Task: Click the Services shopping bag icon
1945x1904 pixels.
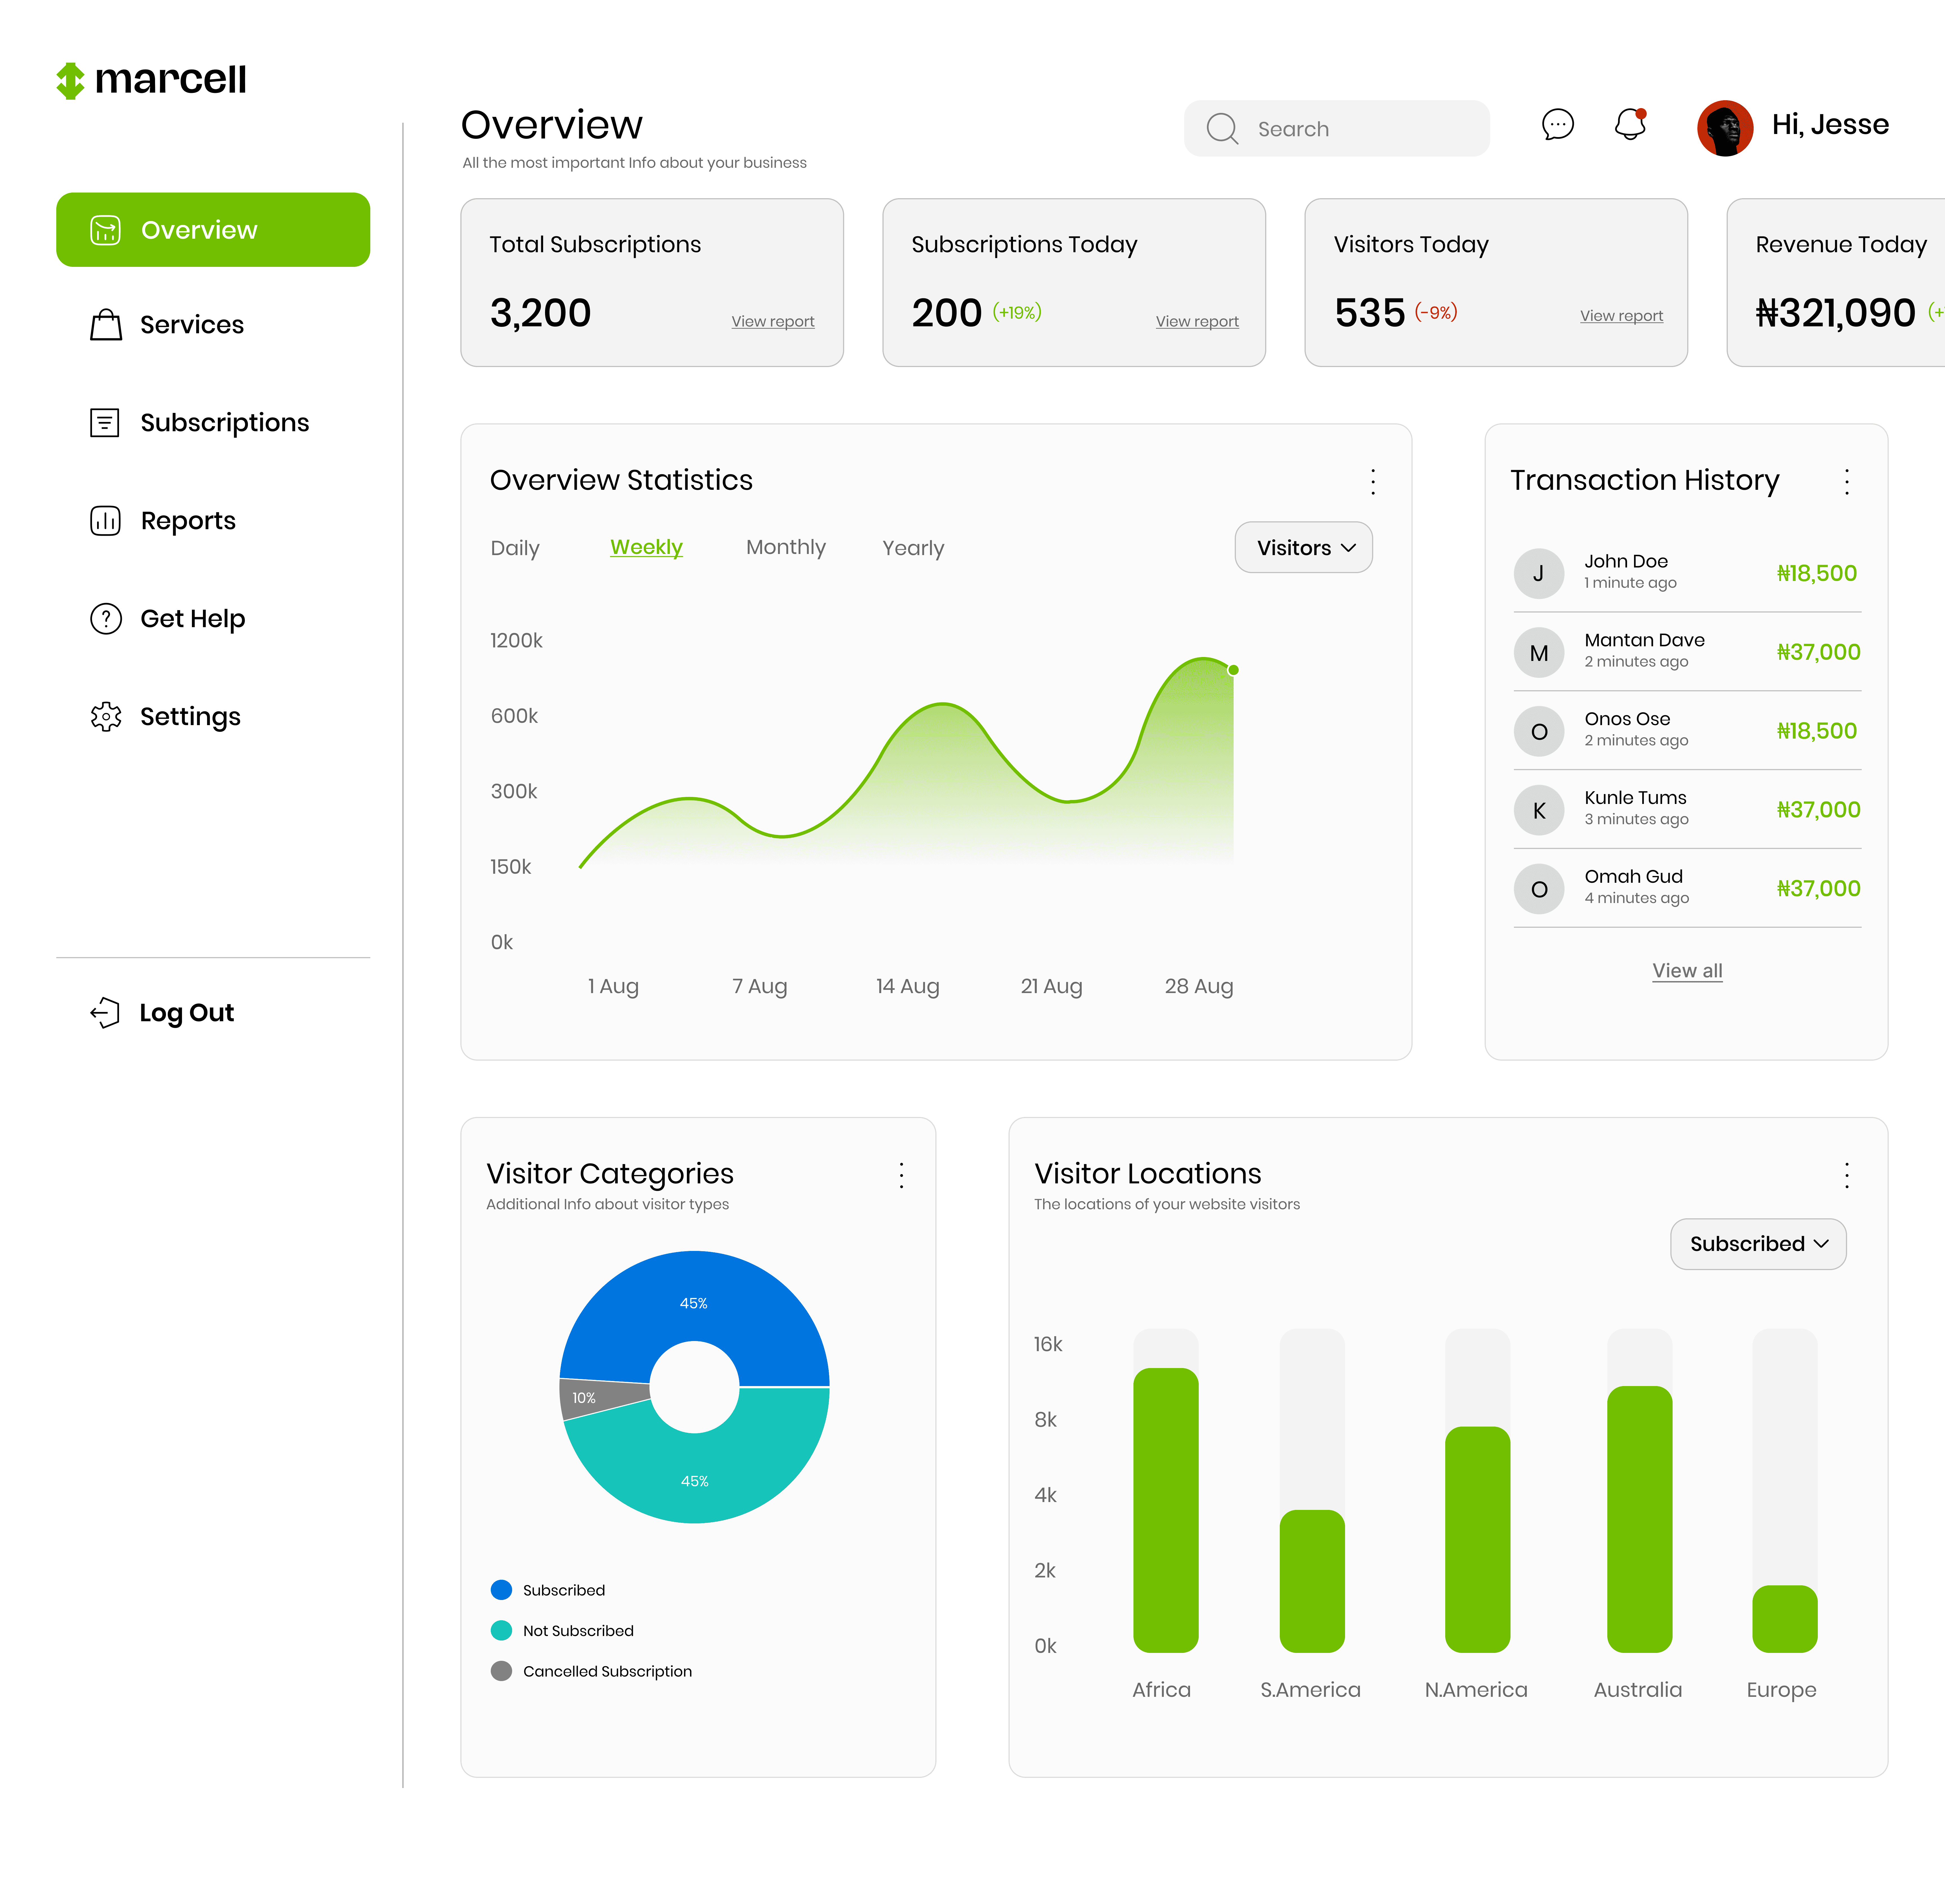Action: pos(106,325)
